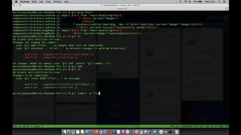Screen dimensions: 241x135
Task: Open the Edit menu
Action: pyautogui.click(x=41, y=1)
